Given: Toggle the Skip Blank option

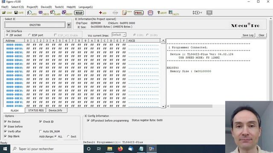Looking at the screenshot, I should click(12, 136).
